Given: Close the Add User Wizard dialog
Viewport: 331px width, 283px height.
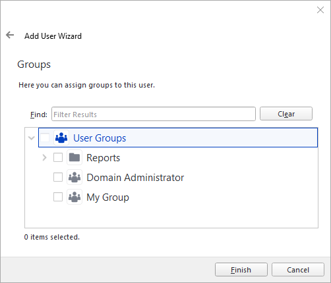Looking at the screenshot, I should pos(320,10).
